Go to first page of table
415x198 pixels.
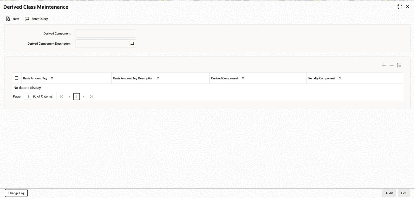pos(62,97)
